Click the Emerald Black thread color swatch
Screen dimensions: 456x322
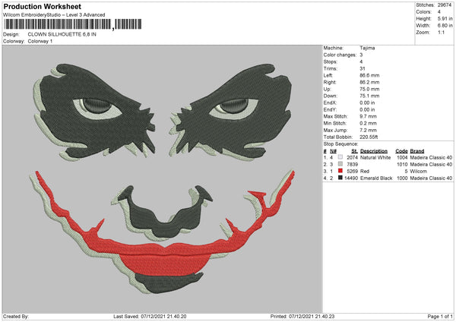coord(340,178)
